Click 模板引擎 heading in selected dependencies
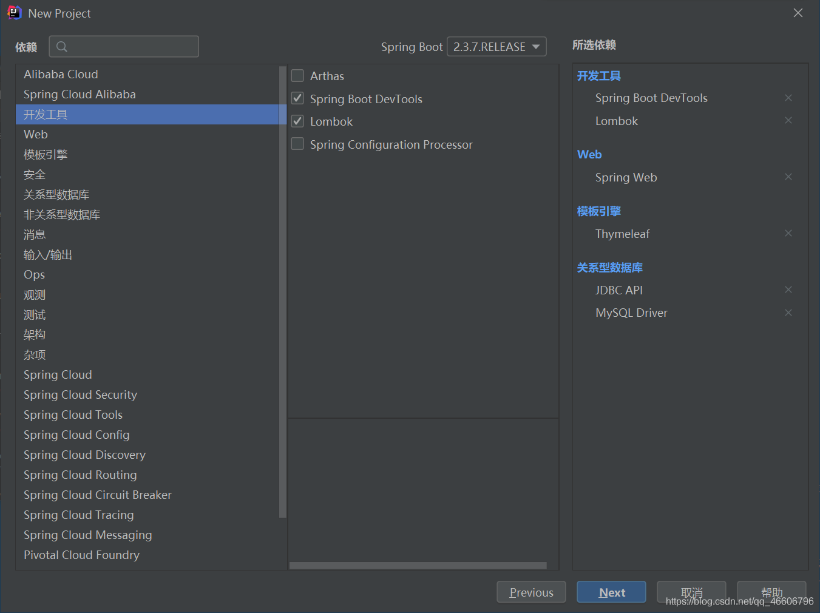820x613 pixels. 598,211
